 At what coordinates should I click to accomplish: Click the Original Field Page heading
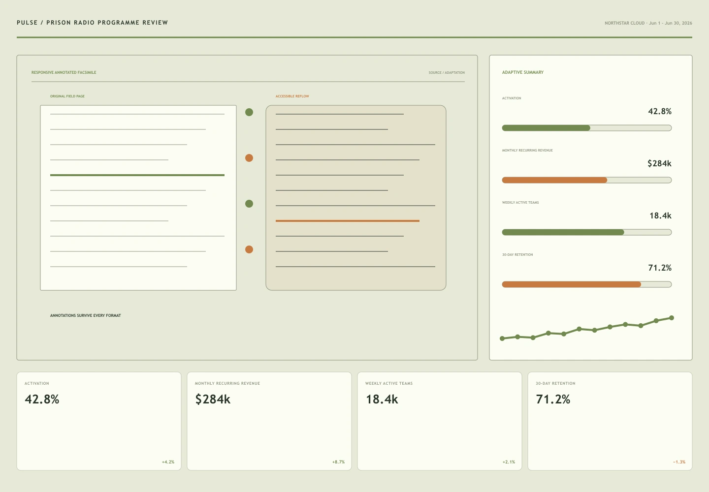pyautogui.click(x=67, y=96)
